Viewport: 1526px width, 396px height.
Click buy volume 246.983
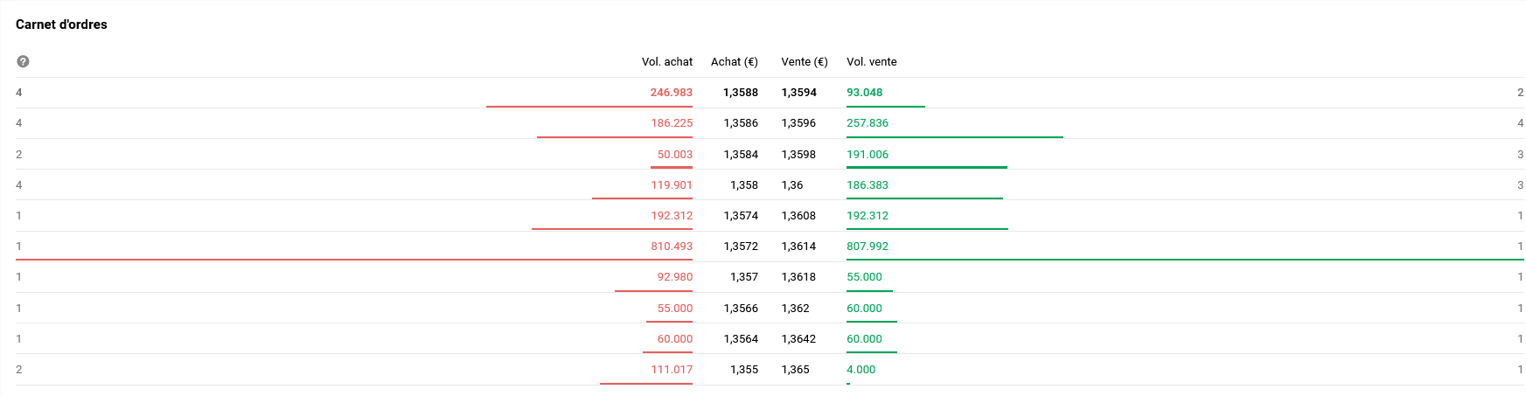tap(671, 93)
